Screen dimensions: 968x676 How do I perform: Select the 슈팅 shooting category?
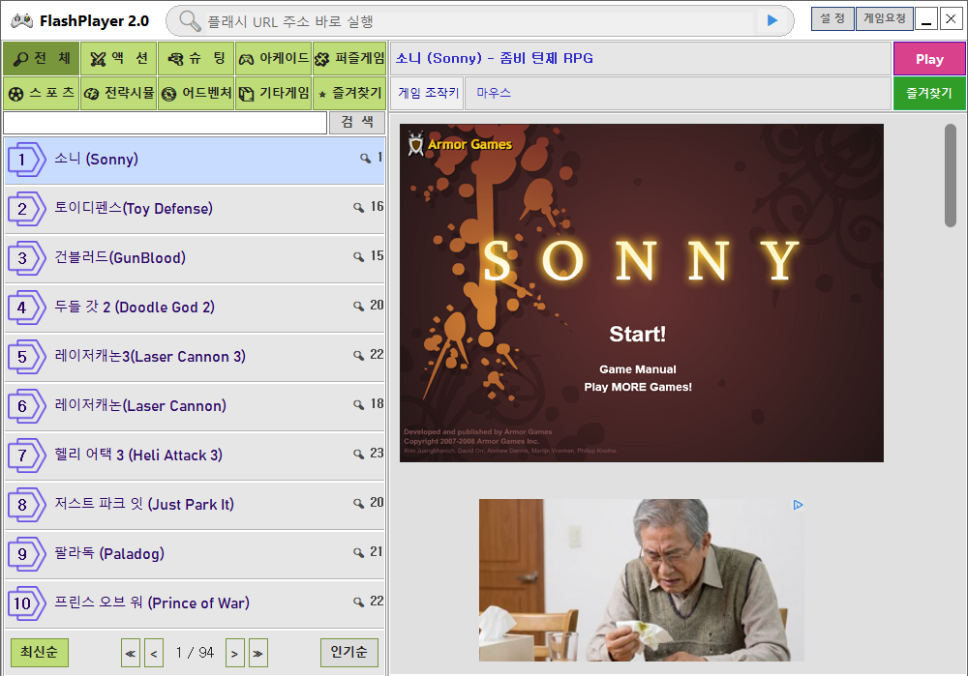tap(196, 59)
